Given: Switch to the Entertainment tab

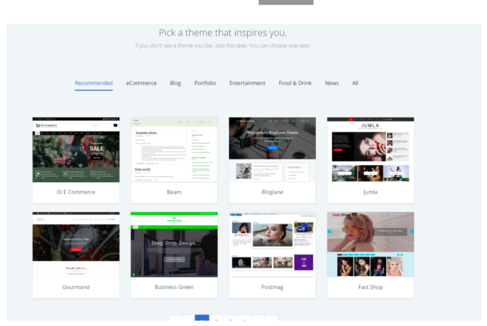Looking at the screenshot, I should tap(247, 83).
